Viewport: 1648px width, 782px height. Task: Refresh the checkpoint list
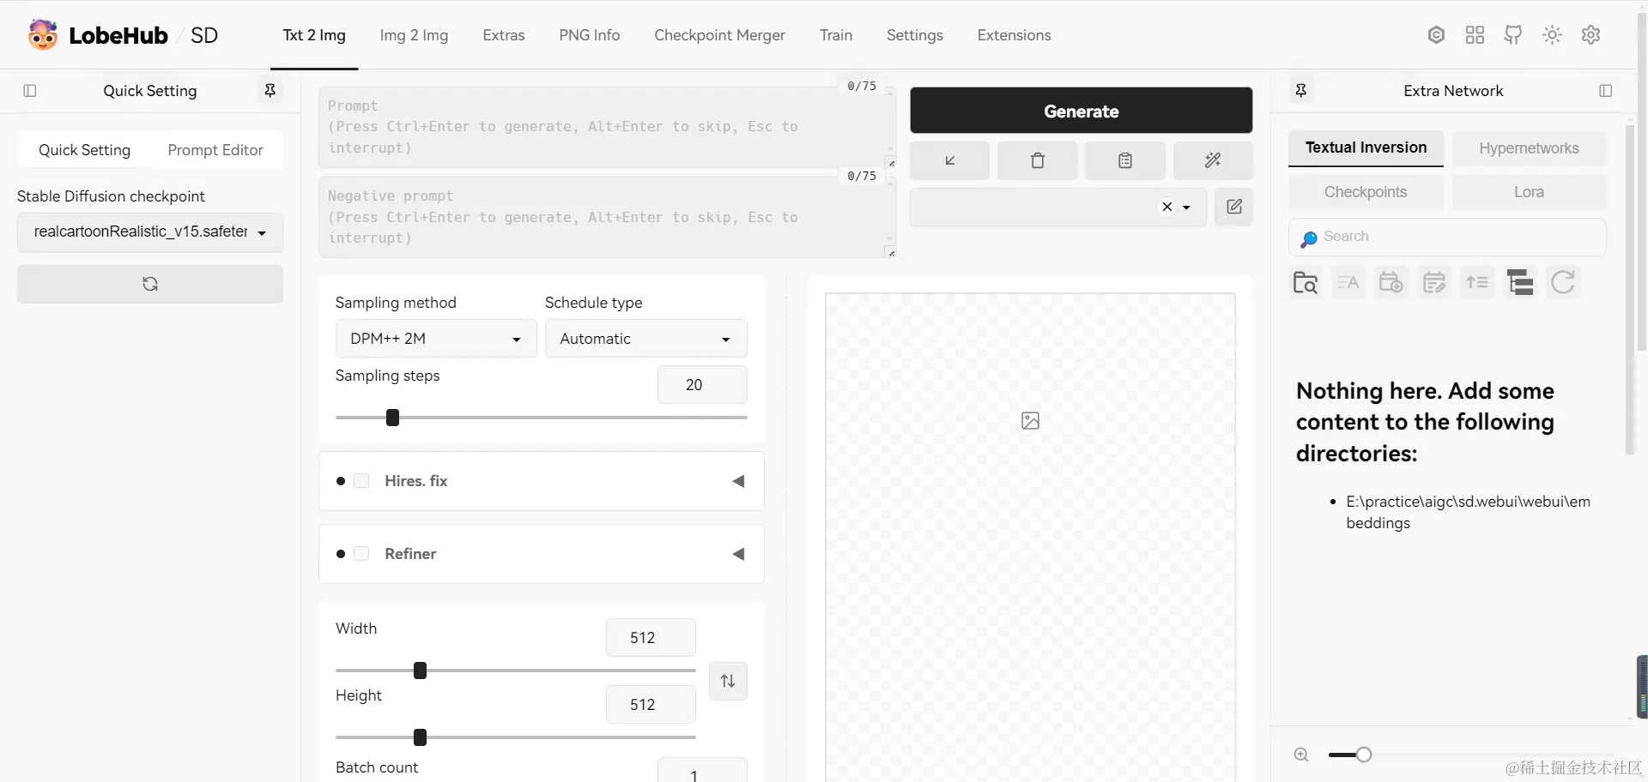(150, 284)
